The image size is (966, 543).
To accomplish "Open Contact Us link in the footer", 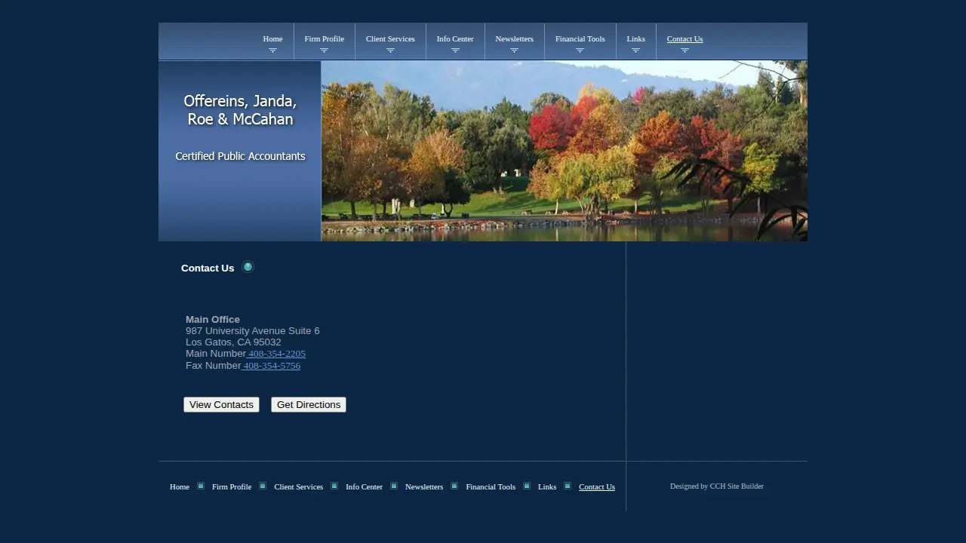I will tap(597, 486).
